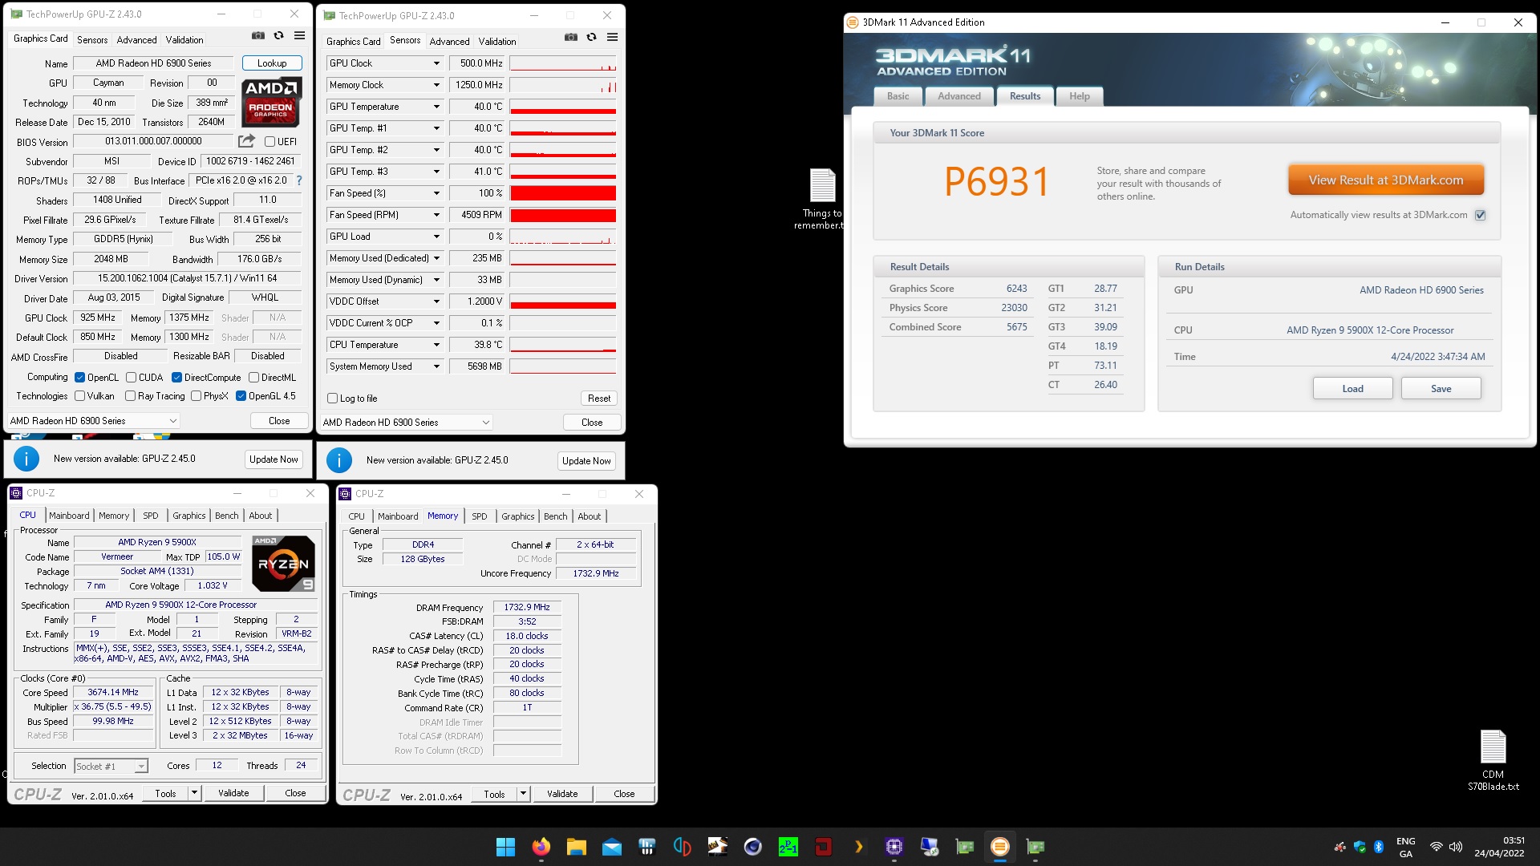
Task: Open Firefox from the taskbar
Action: coord(541,847)
